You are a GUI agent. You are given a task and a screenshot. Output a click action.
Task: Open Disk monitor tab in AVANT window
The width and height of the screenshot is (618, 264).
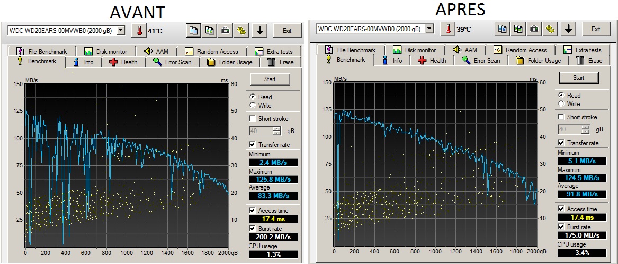coord(105,51)
